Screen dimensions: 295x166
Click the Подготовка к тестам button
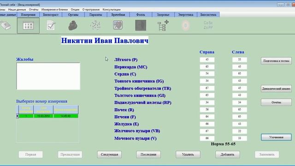tap(276, 61)
